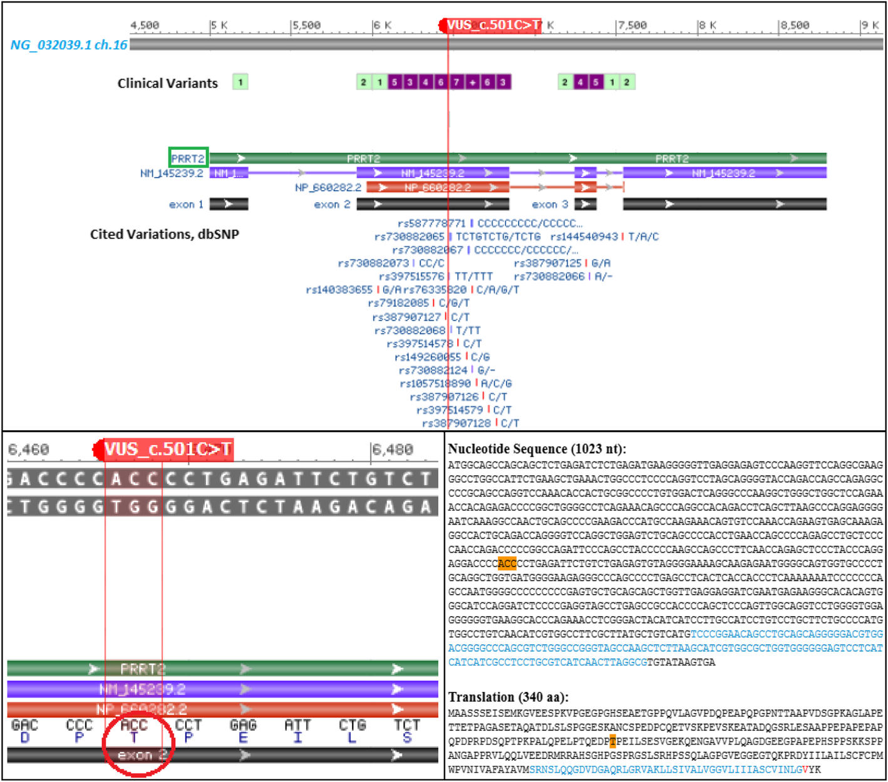888x782 pixels.
Task: Open variant rs79182085
Action: click(399, 302)
